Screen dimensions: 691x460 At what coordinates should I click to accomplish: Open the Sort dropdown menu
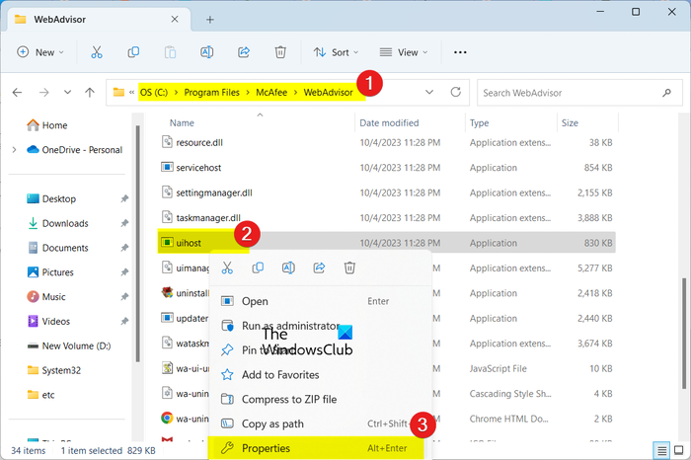pos(333,52)
